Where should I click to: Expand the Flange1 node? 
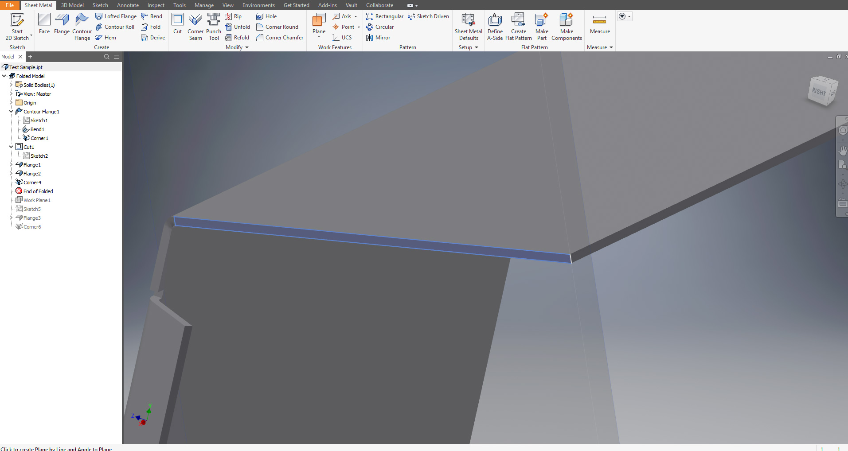pyautogui.click(x=11, y=164)
